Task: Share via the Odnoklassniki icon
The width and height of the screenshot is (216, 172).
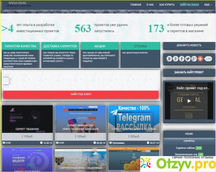Action: (176, 59)
